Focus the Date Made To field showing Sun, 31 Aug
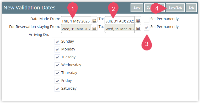Image resolution: width=200 pixels, height=103 pixels. (x=120, y=21)
